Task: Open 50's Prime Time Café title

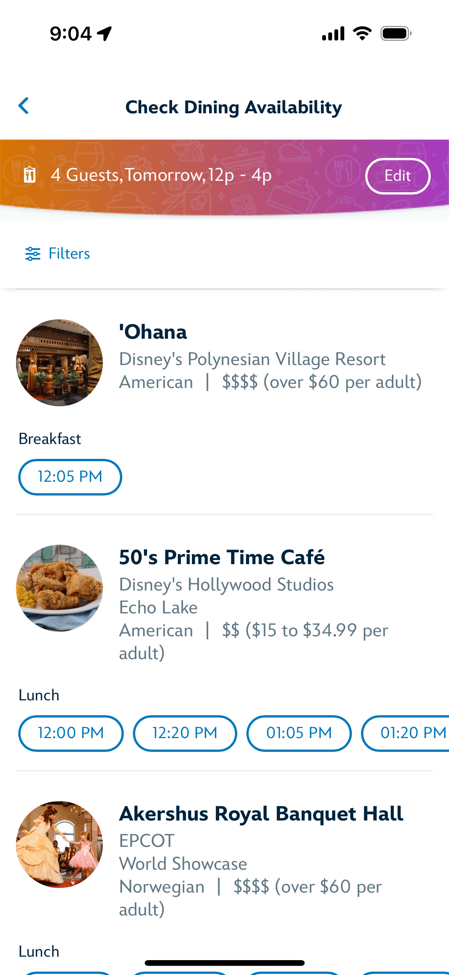Action: click(x=222, y=557)
